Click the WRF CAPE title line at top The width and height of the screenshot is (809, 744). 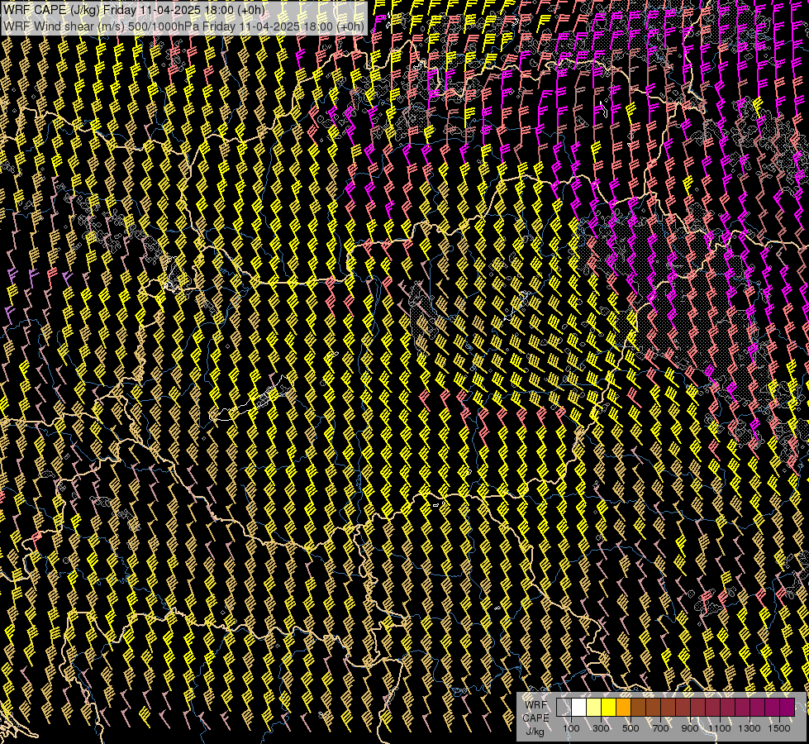[x=134, y=10]
